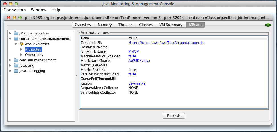Click the AwsSdkMetrics MBean icon

coord(22,44)
